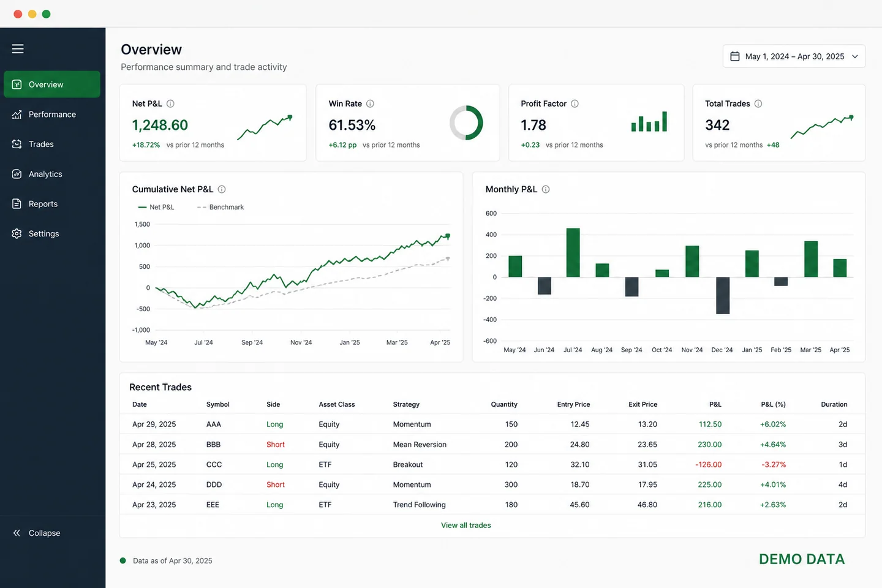Viewport: 882px width, 588px height.
Task: Open the Trades menu item
Action: (52, 144)
